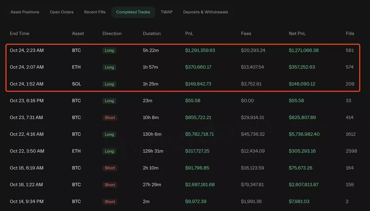Screen dimensions: 370x211
Task: Go to the Recent Fills tab
Action: 95,12
